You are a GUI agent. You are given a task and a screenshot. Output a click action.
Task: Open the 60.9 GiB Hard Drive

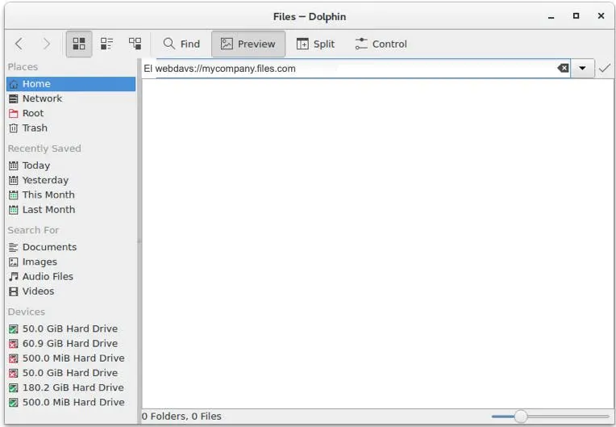coord(71,343)
